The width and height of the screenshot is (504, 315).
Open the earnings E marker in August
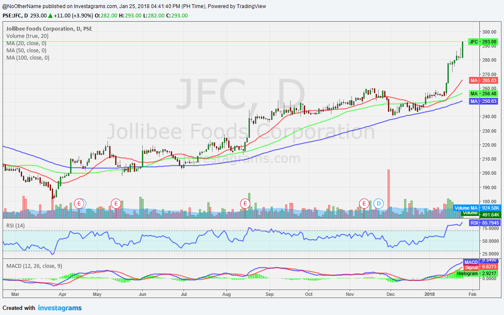[245, 204]
